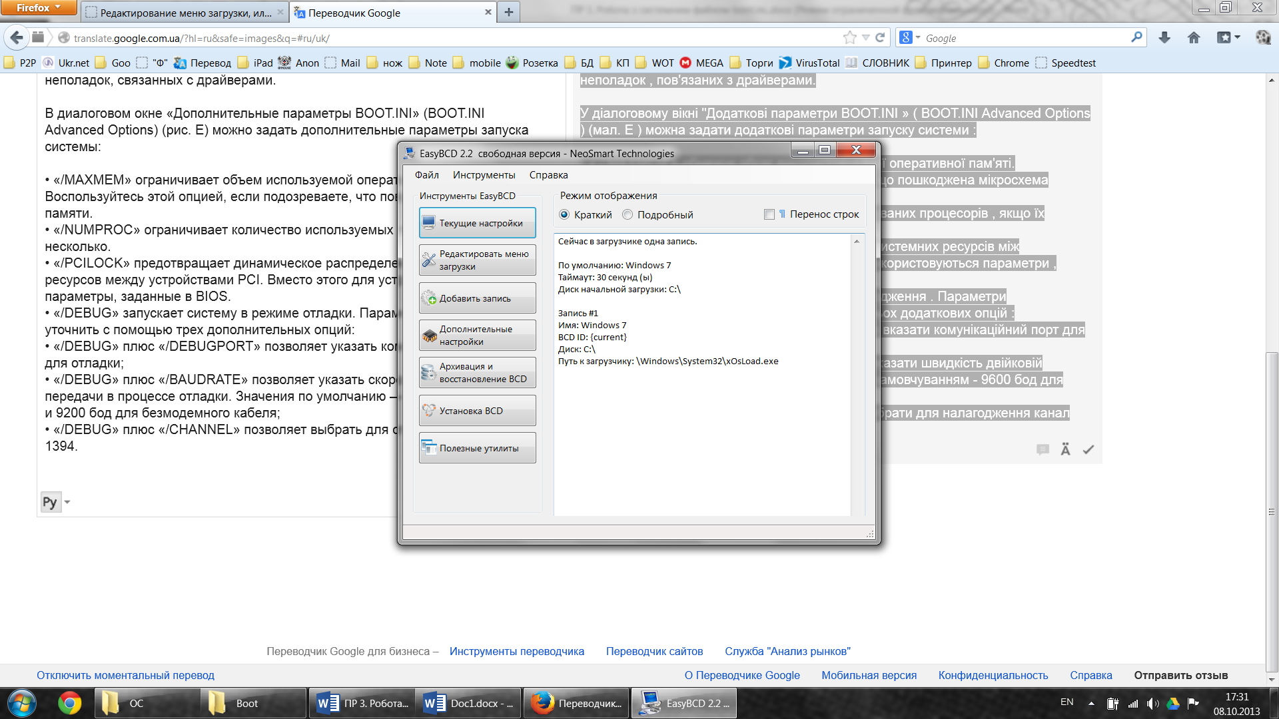The image size is (1279, 719).
Task: Open the Инструменты menu in EasyBCD
Action: 484,175
